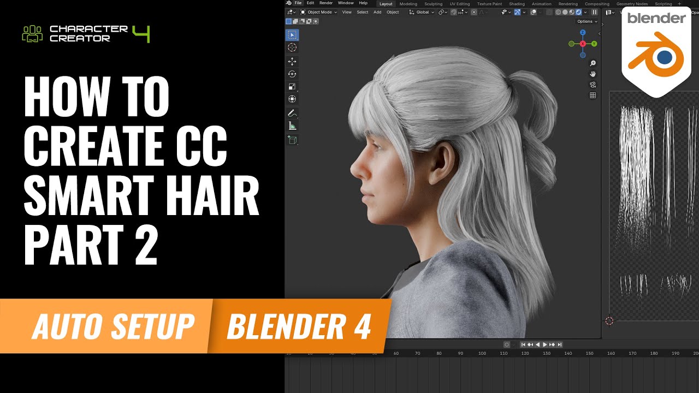Click the zoom view magnifier icon
Screen dimensions: 699x393
(593, 63)
